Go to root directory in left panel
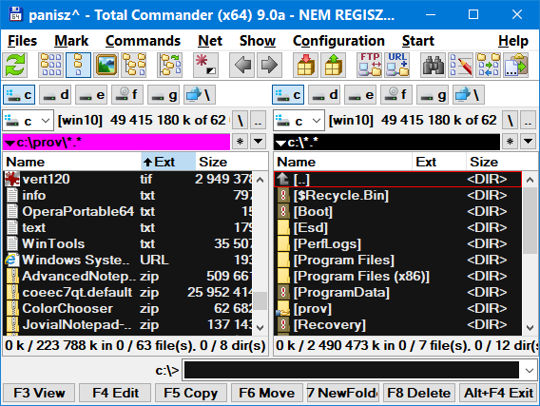 tap(240, 121)
